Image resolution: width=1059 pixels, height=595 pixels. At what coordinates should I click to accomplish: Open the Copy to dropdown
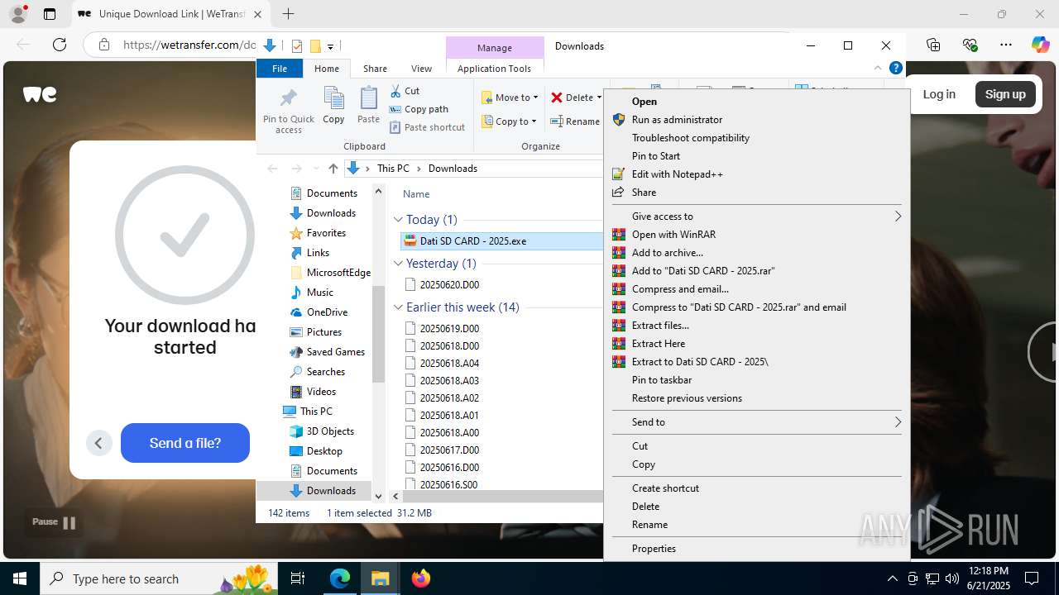(510, 121)
